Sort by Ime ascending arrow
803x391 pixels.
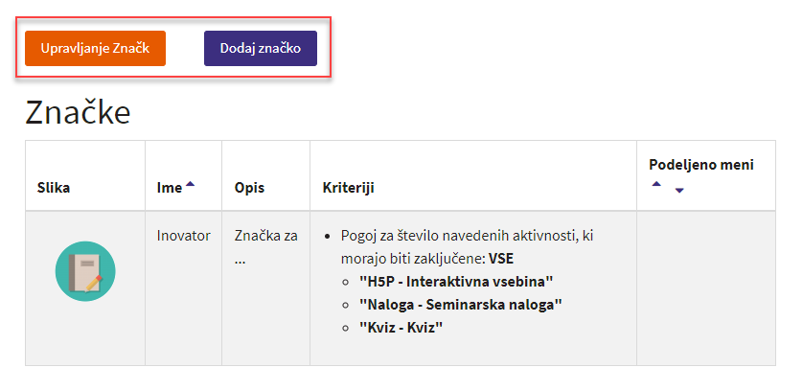190,185
